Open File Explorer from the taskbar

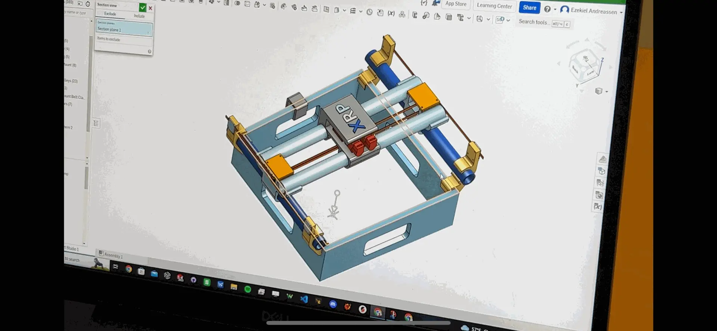click(x=234, y=287)
